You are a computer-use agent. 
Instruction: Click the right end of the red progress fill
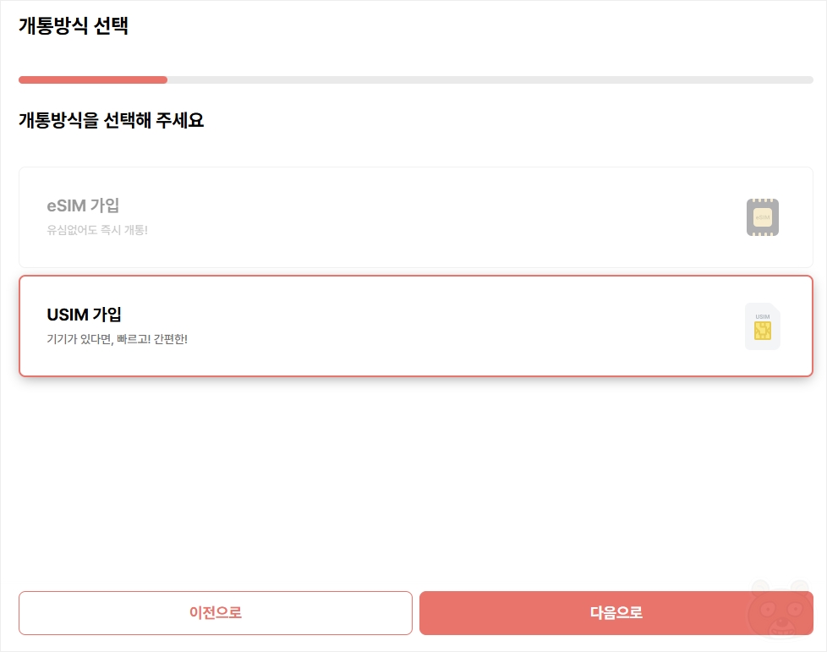164,79
